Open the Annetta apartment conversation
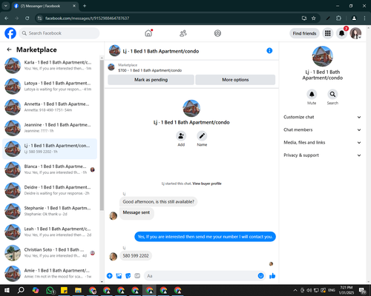The width and height of the screenshot is (371, 296). pos(50,107)
